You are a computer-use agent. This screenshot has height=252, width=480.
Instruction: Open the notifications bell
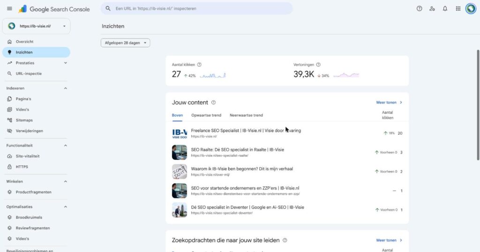pyautogui.click(x=445, y=8)
